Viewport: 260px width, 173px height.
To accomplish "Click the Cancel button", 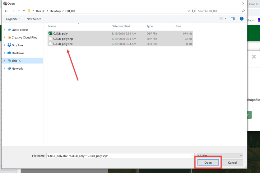I will [x=232, y=162].
